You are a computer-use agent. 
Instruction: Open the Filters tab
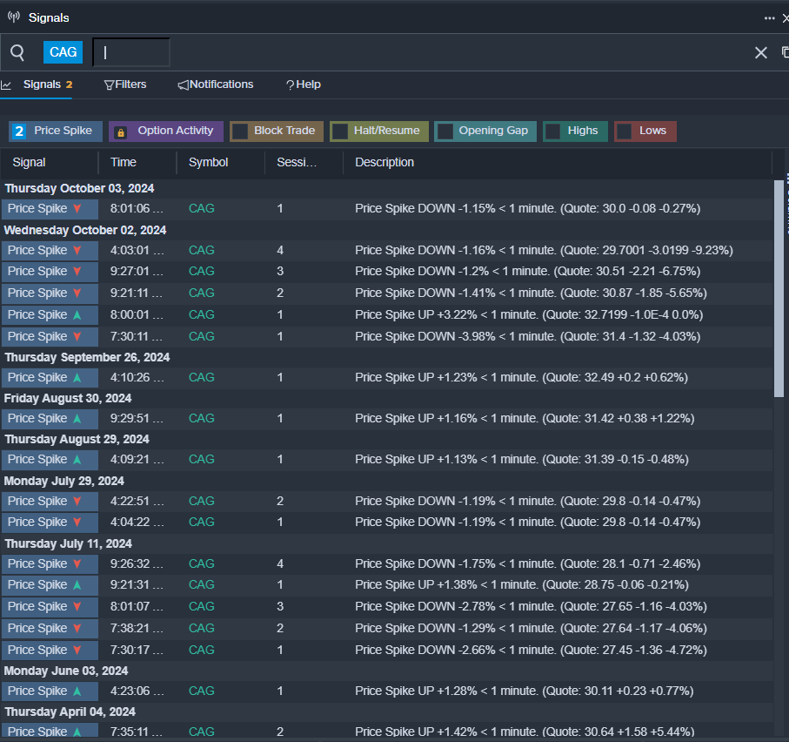coord(125,84)
